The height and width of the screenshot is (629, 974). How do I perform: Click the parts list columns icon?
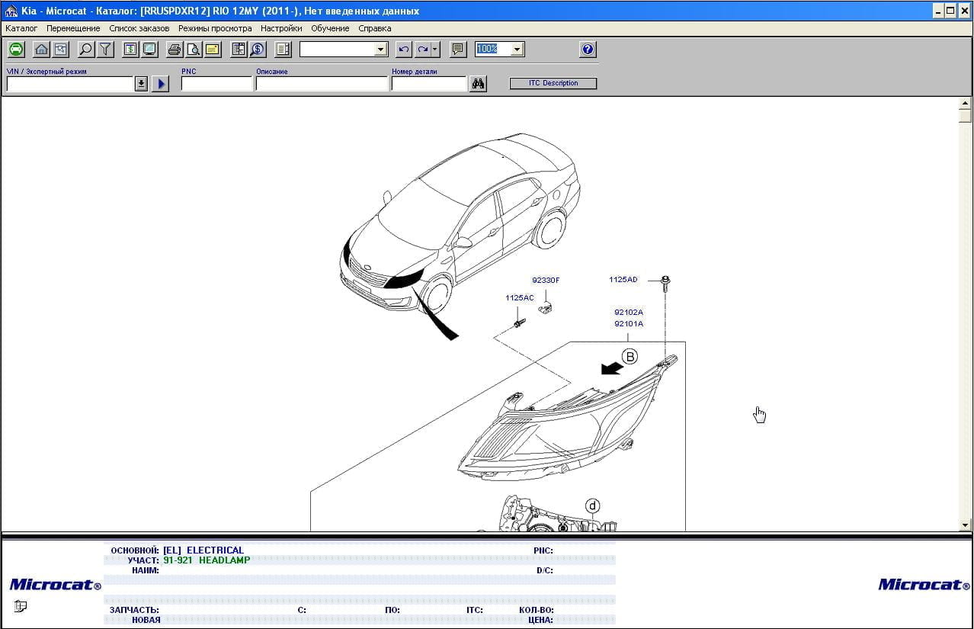239,50
